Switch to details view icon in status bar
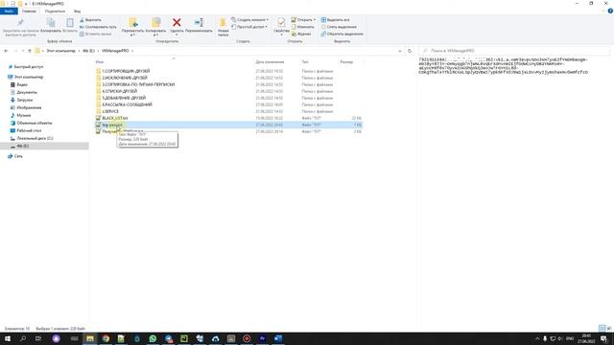614x345 pixels. tap(602, 328)
